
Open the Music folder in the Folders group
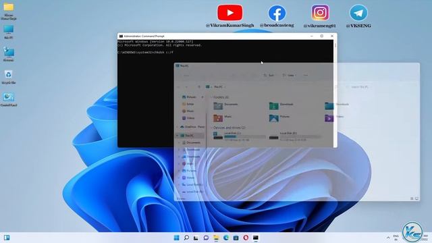pyautogui.click(x=223, y=118)
